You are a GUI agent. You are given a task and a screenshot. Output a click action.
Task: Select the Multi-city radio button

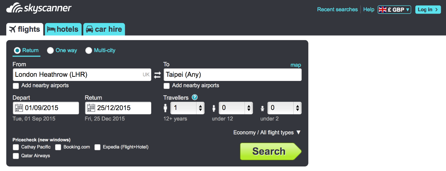89,51
